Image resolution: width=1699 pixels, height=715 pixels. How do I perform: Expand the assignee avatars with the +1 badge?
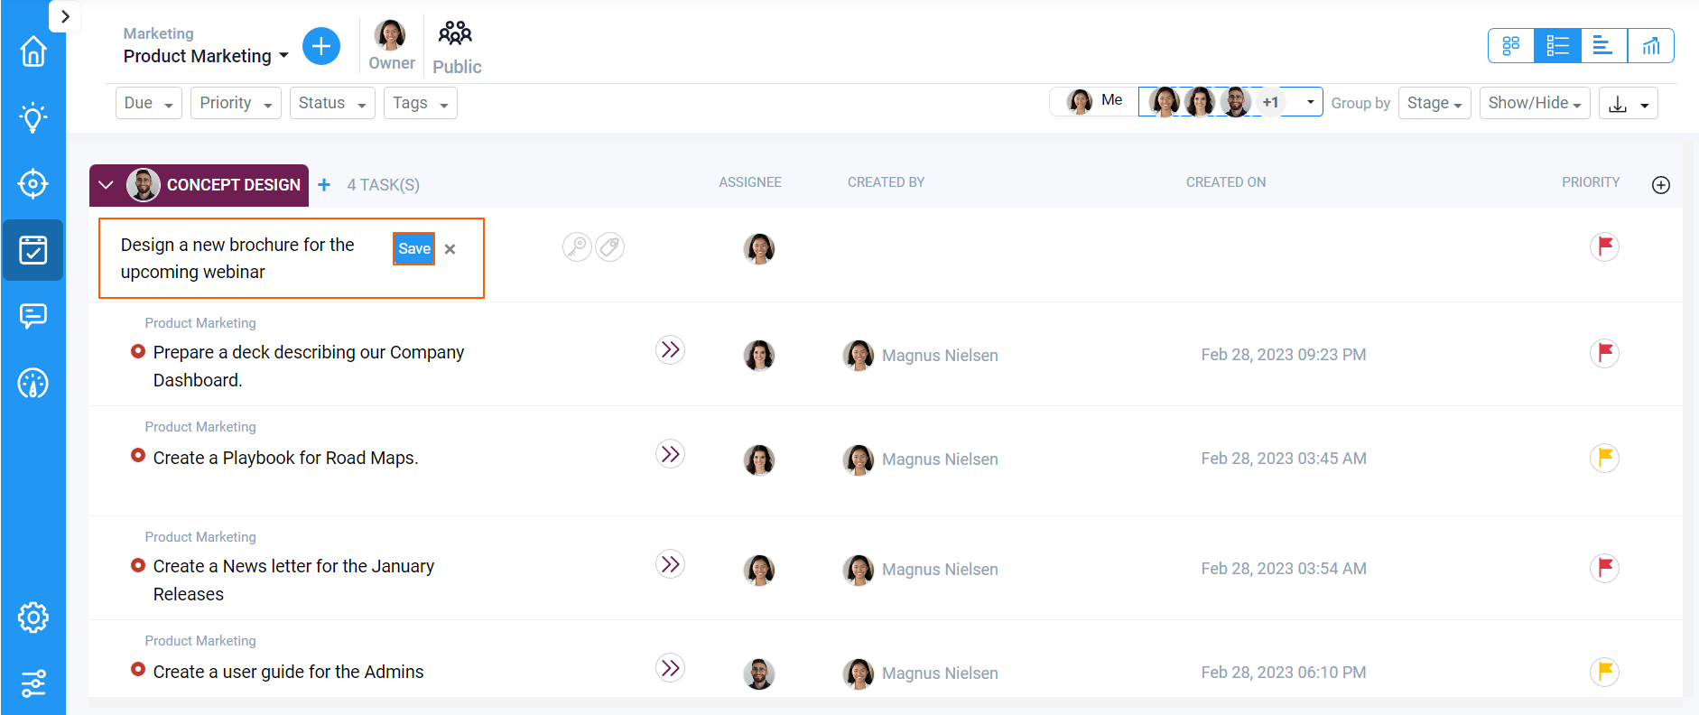[1270, 102]
